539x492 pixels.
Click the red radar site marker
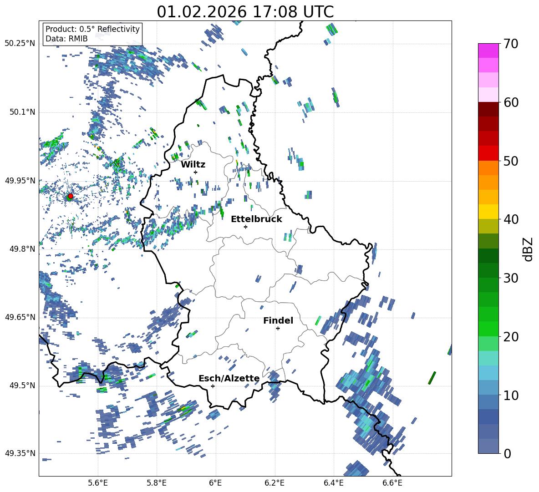70,196
